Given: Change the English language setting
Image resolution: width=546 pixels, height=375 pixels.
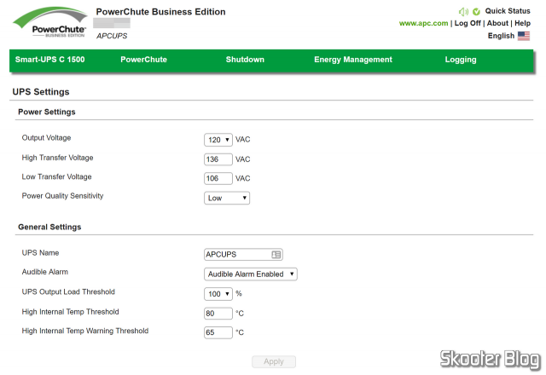Looking at the screenshot, I should click(501, 36).
